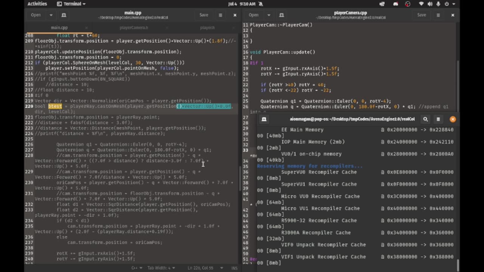Screen dimensions: 484x272
Task: Click the microphone icon in top bar
Action: click(438, 4)
